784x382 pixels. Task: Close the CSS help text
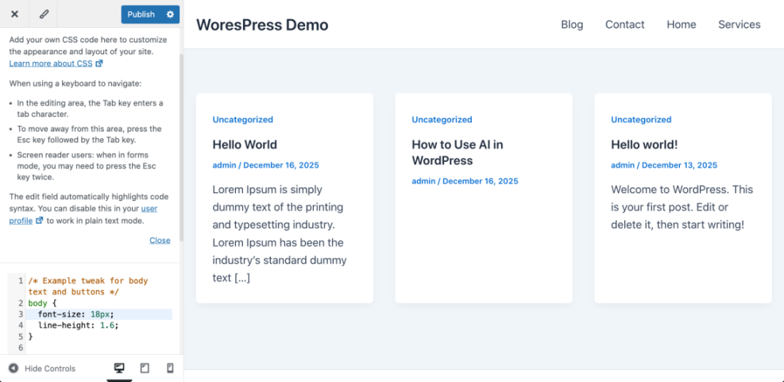pos(160,241)
